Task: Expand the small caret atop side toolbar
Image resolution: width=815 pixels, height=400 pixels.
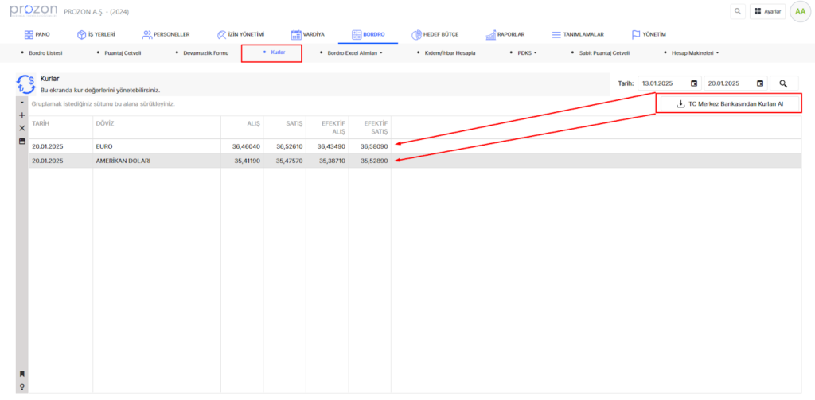Action: coord(22,103)
